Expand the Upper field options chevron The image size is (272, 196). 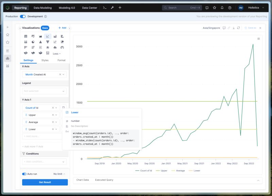point(56,115)
